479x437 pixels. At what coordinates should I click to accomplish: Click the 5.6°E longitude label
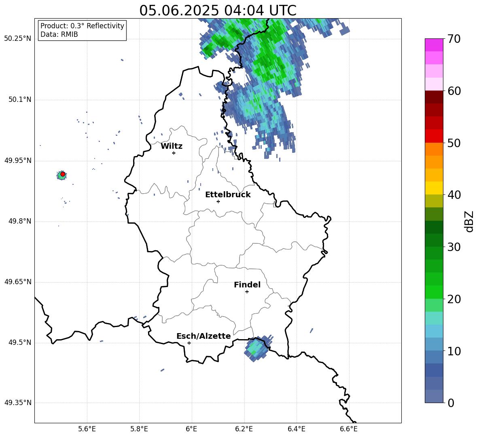[87, 429]
